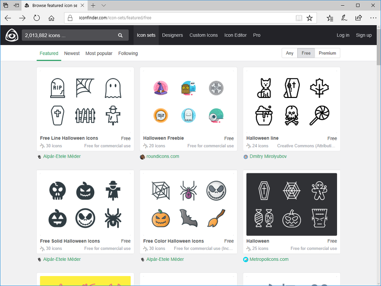Switch to the Most popular tab
The image size is (381, 286).
pyautogui.click(x=99, y=53)
